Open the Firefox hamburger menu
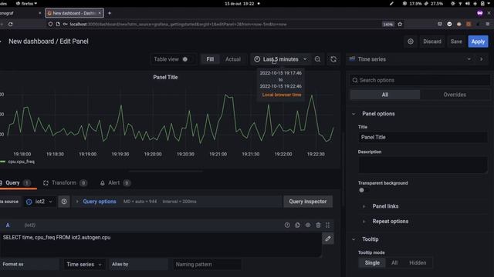The height and width of the screenshot is (277, 494). (487, 24)
